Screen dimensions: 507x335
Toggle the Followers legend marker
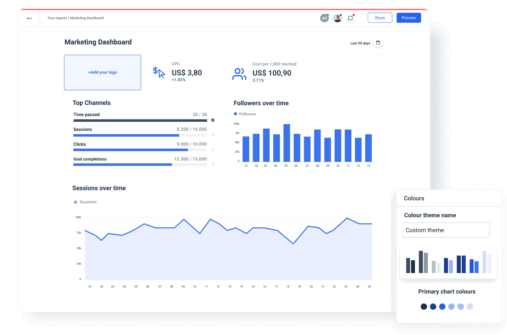click(236, 114)
